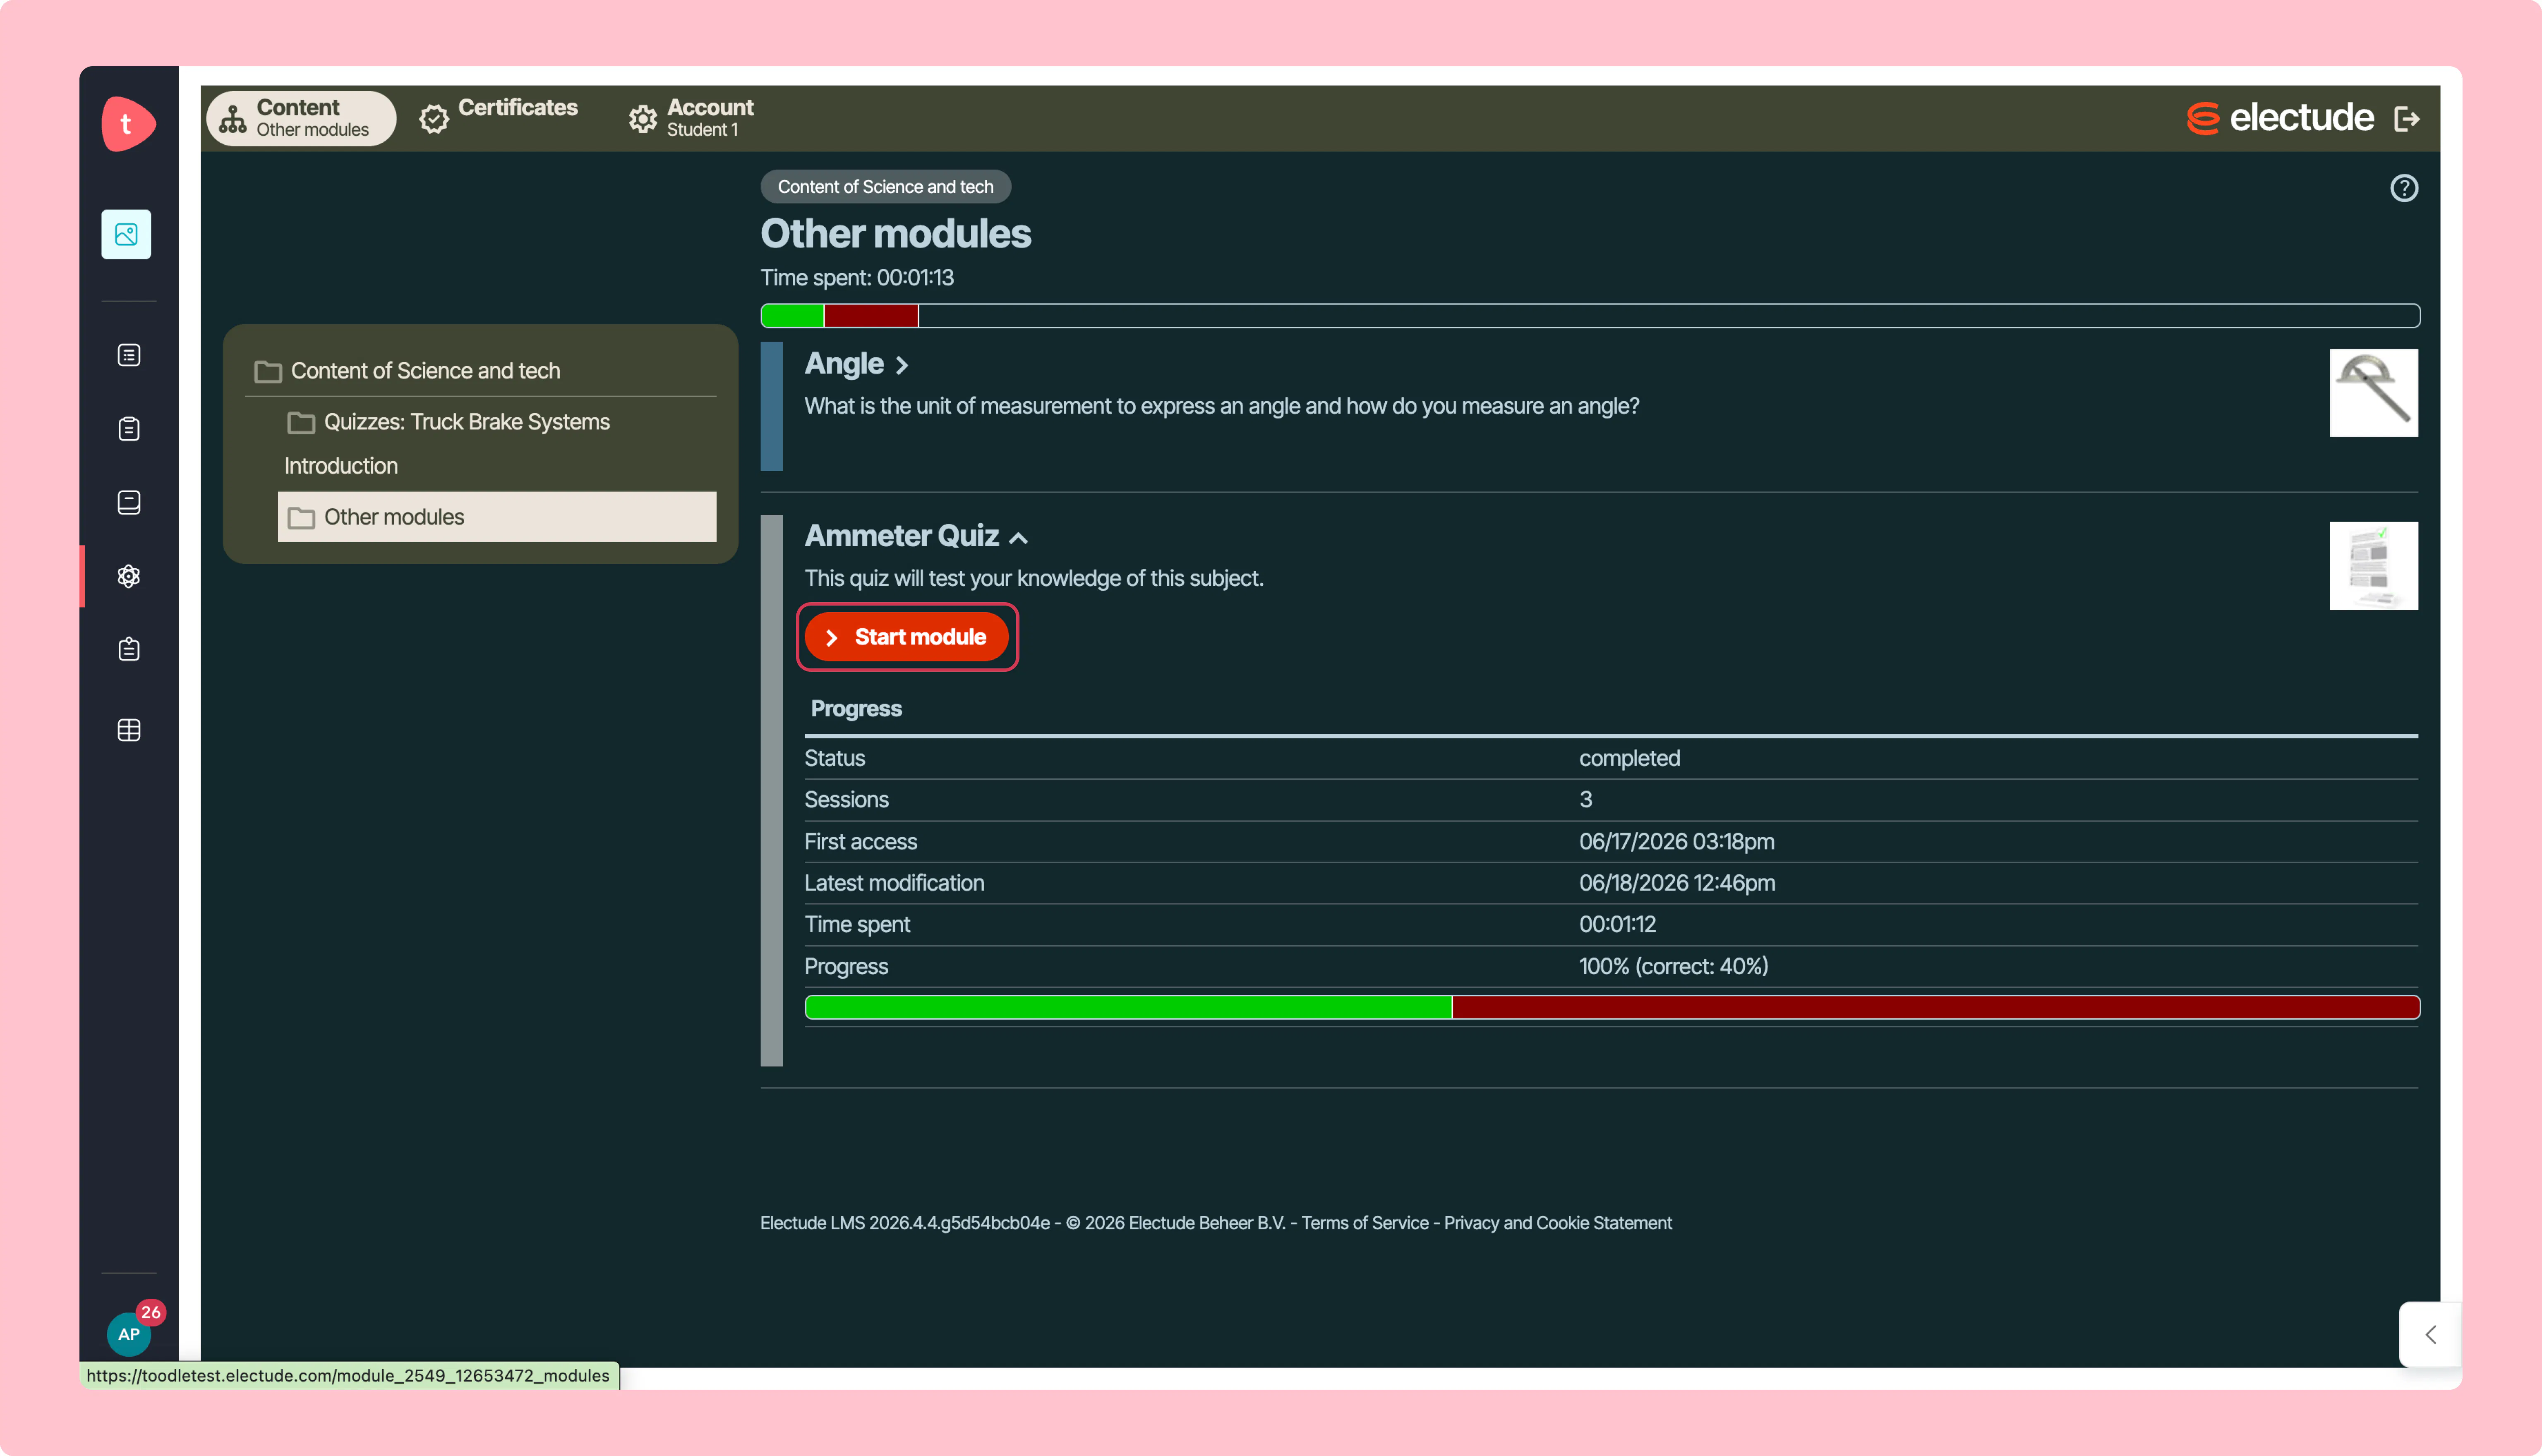
Task: Click the logout icon beside the electude logo
Action: (x=2407, y=119)
